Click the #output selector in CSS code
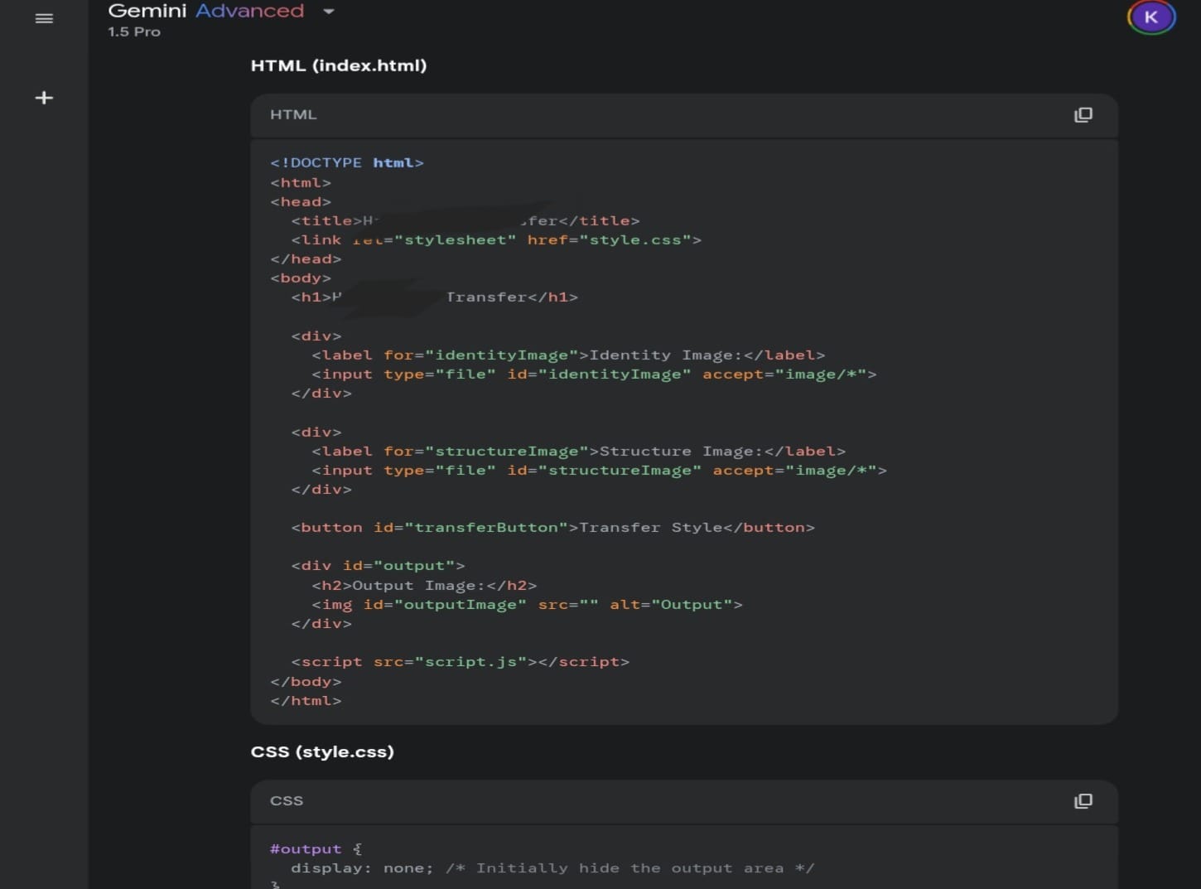The height and width of the screenshot is (889, 1201). [305, 849]
